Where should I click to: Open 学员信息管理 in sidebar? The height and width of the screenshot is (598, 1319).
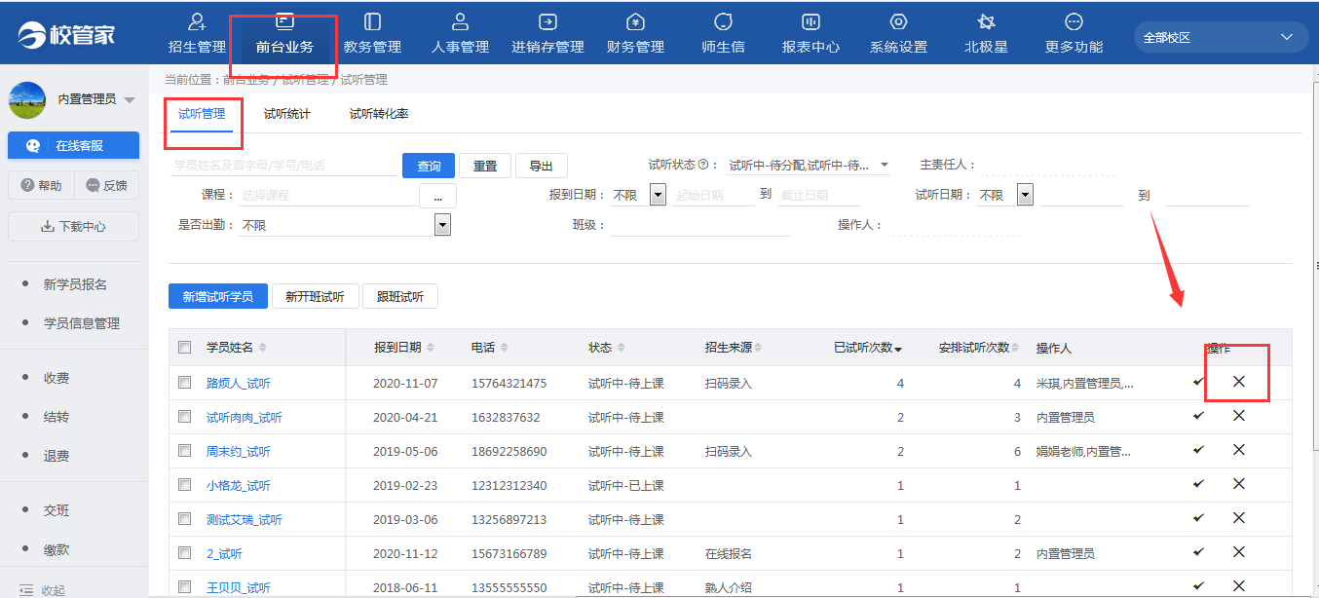tap(82, 323)
